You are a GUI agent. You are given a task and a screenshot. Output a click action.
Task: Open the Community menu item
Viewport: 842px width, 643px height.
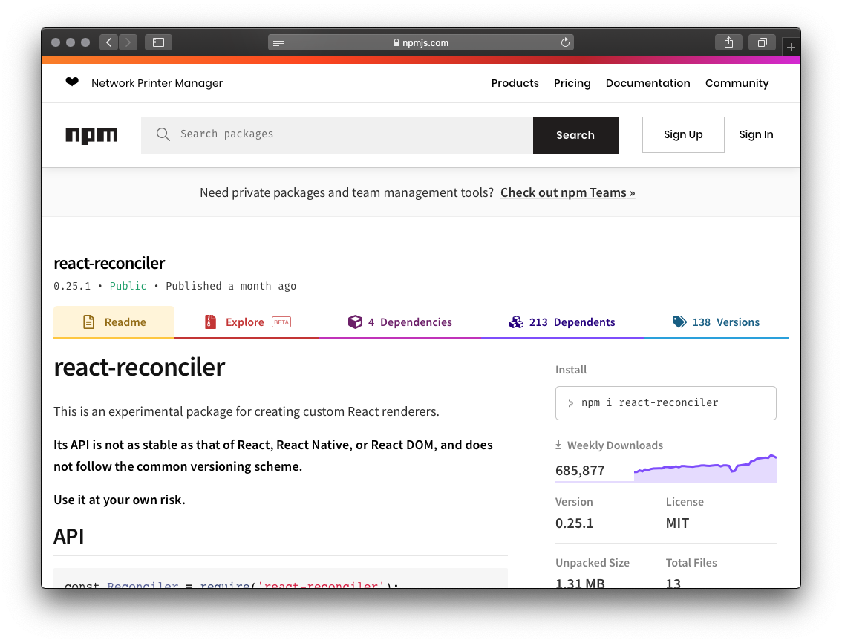click(x=737, y=83)
